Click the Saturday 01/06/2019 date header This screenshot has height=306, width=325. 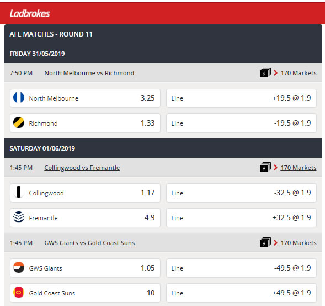(42, 148)
